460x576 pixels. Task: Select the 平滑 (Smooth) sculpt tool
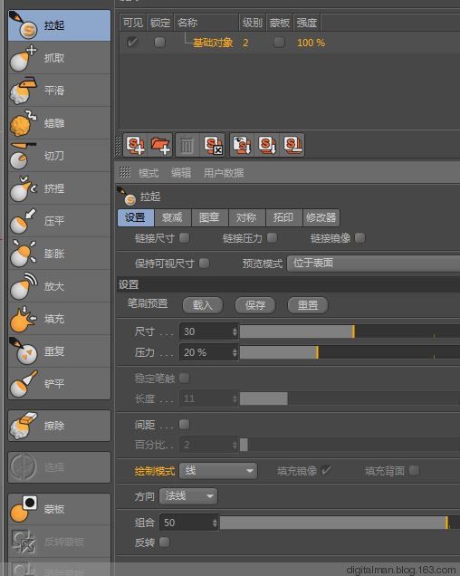pyautogui.click(x=59, y=91)
